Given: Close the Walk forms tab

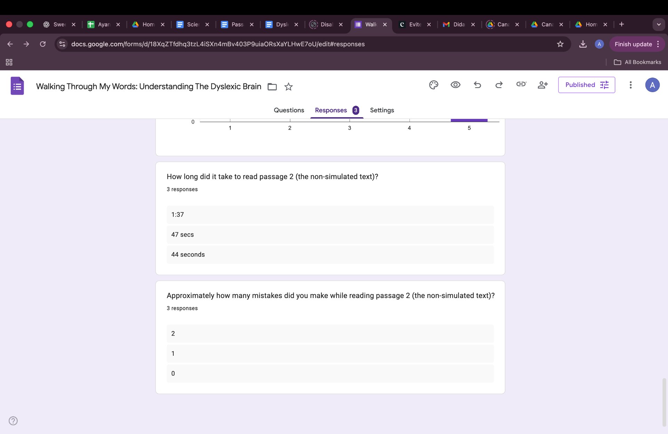Looking at the screenshot, I should [x=385, y=25].
